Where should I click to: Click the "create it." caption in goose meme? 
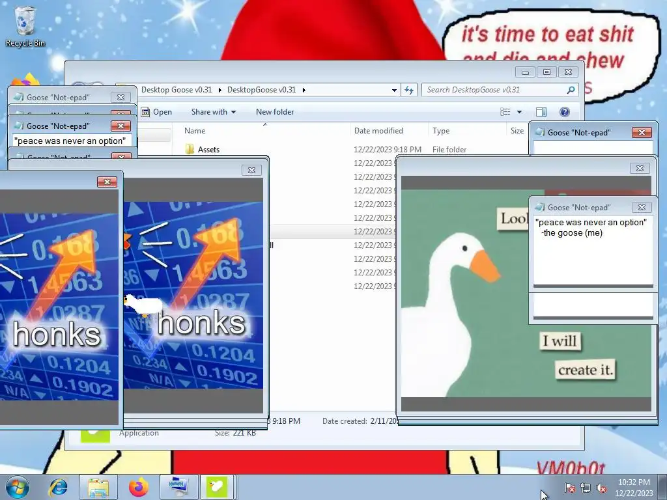click(586, 370)
